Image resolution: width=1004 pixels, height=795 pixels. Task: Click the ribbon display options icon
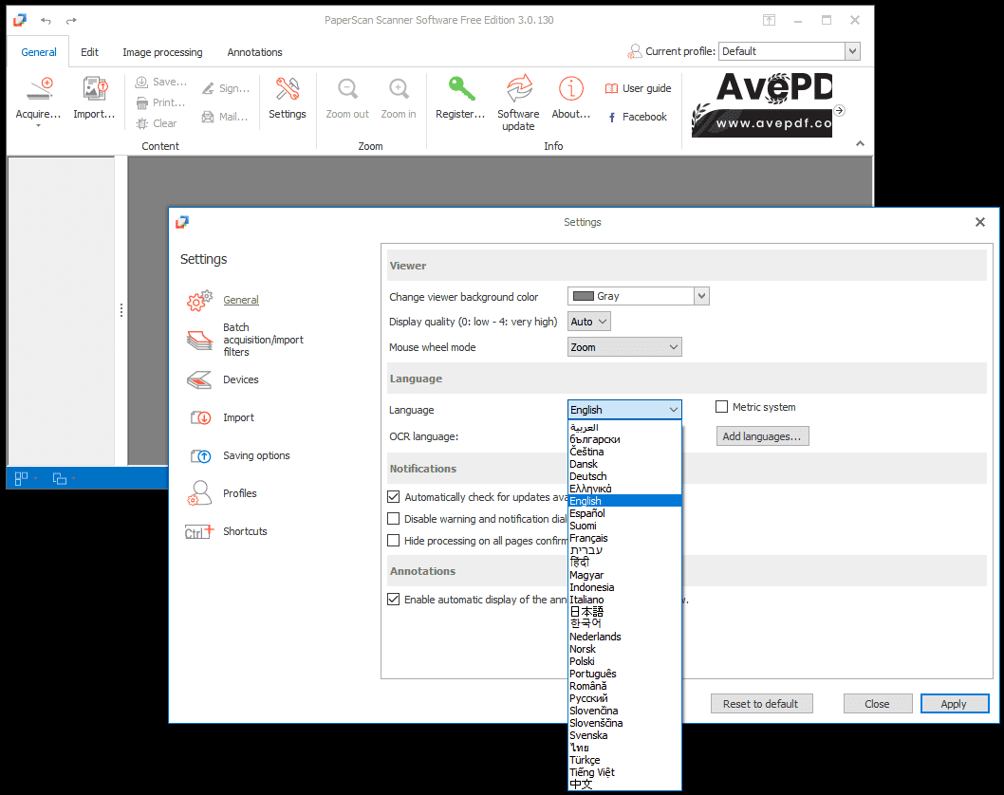pyautogui.click(x=769, y=21)
